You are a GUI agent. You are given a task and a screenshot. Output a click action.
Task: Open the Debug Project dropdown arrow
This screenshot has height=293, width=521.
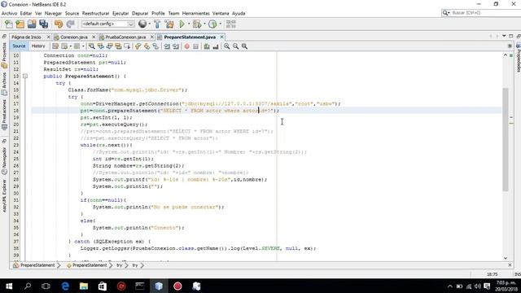[x=204, y=24]
